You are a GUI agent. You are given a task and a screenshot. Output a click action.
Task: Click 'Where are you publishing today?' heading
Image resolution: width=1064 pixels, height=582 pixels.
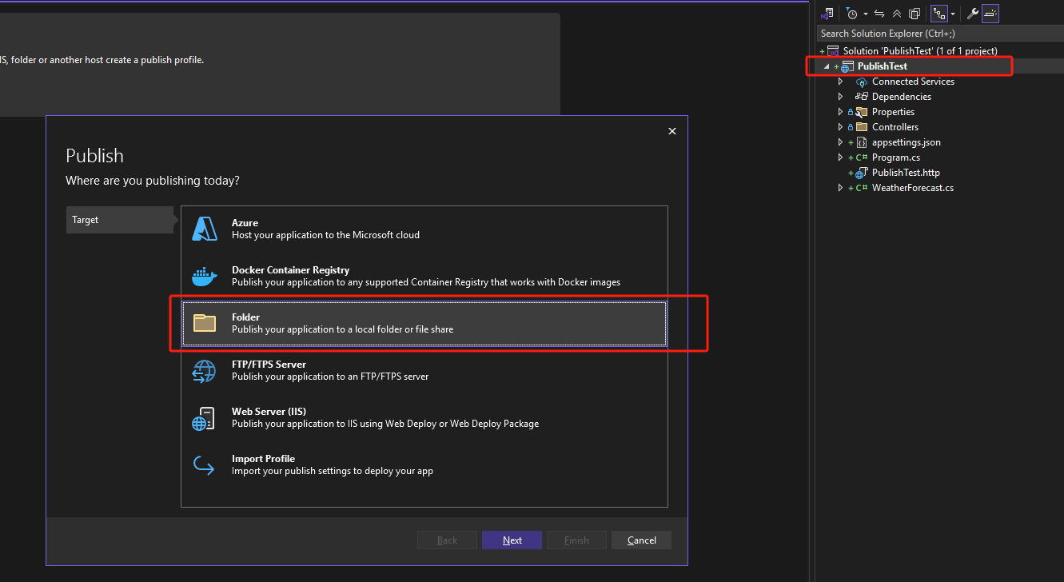click(x=153, y=181)
